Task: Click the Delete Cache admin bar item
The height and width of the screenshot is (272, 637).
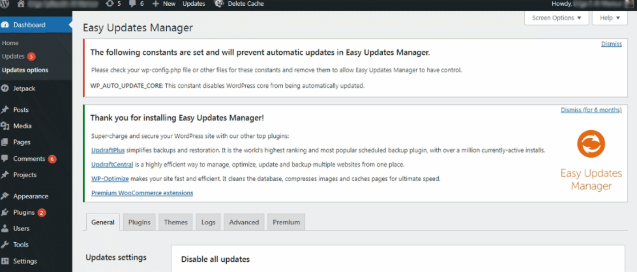Action: click(x=246, y=3)
